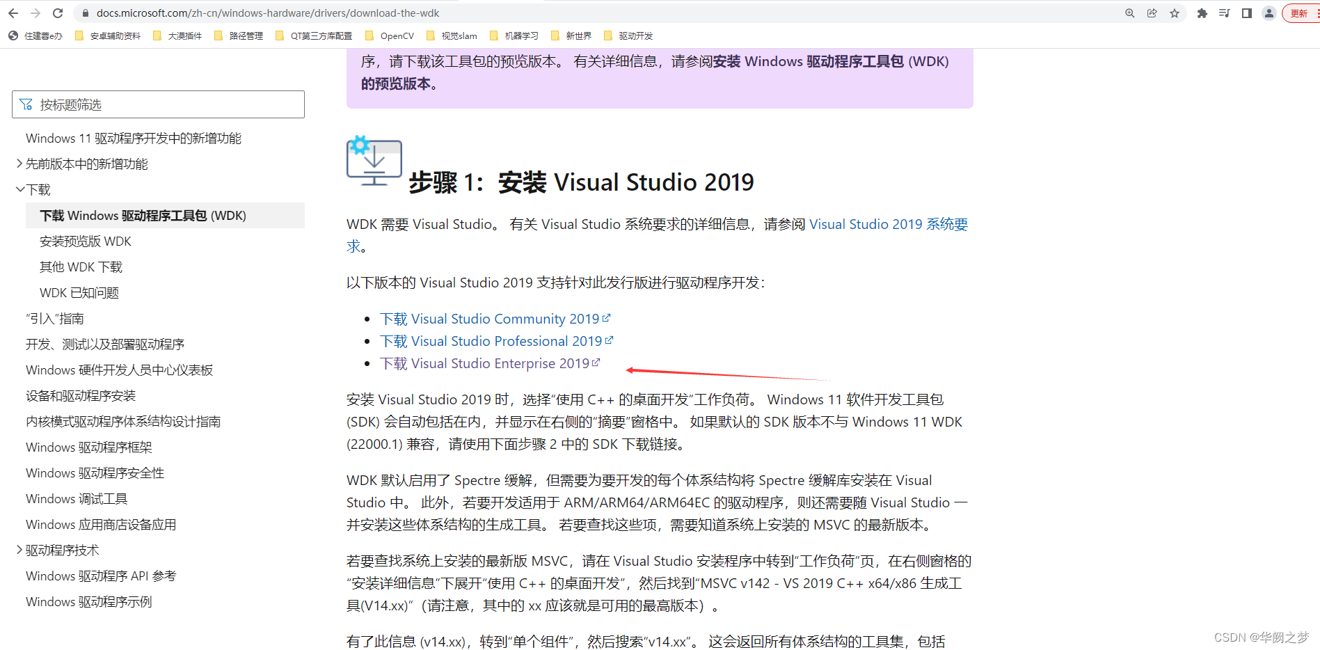Open the 路径管理 bookmark folder
Image resolution: width=1320 pixels, height=650 pixels.
pyautogui.click(x=239, y=35)
